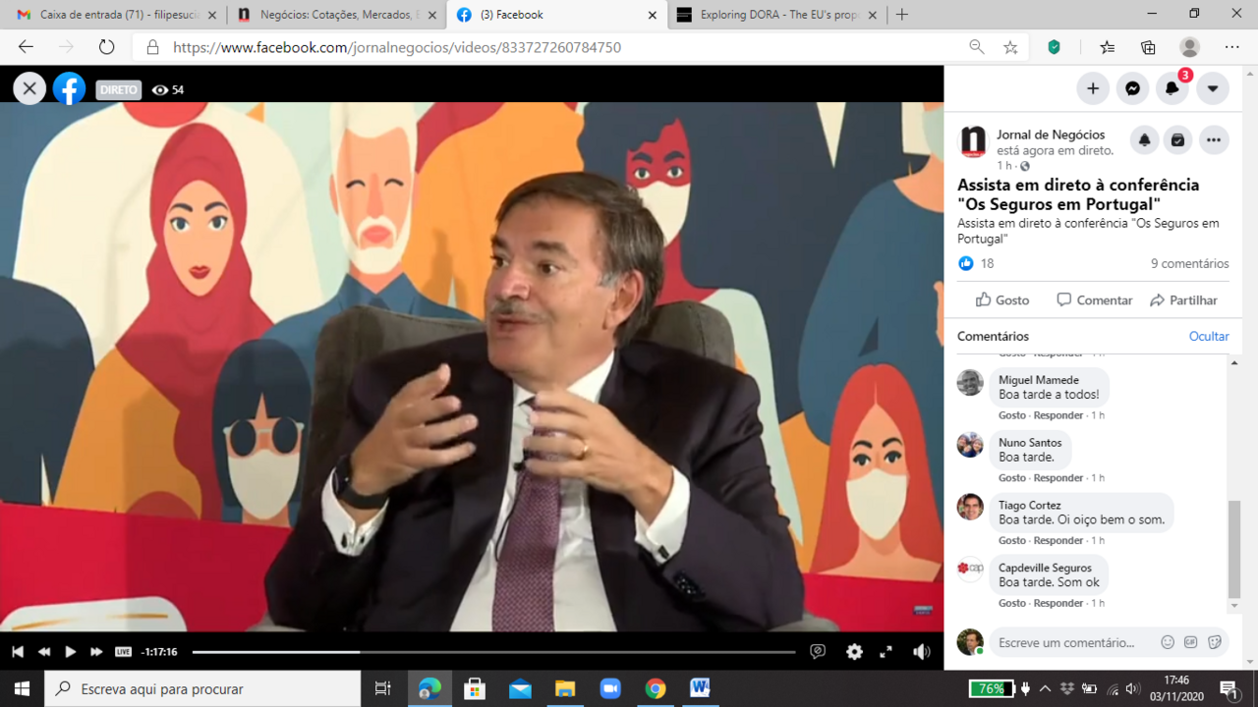1258x707 pixels.
Task: Toggle comment overlay on the video
Action: click(x=818, y=651)
